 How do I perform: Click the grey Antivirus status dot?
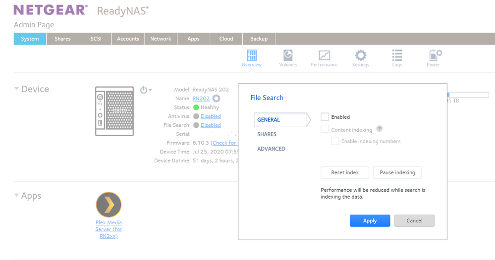click(x=196, y=116)
